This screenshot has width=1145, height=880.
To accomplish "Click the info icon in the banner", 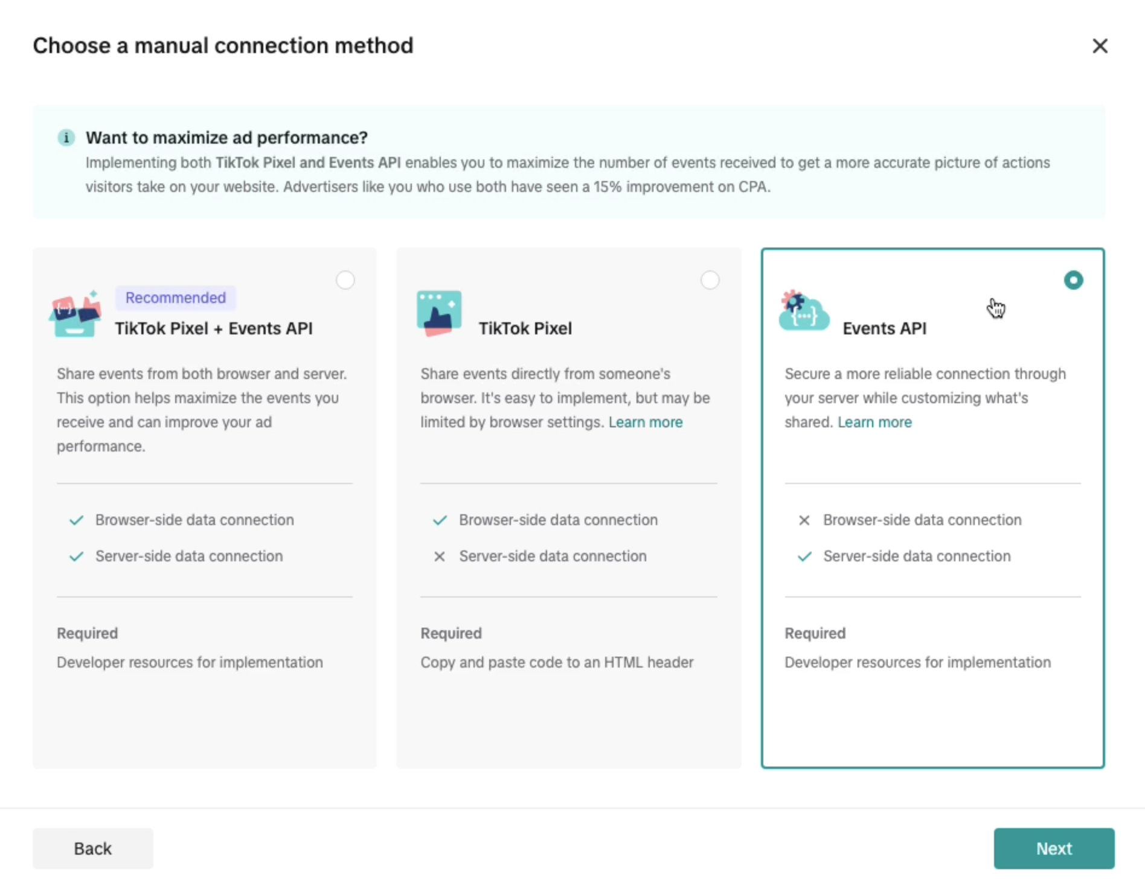I will [66, 138].
